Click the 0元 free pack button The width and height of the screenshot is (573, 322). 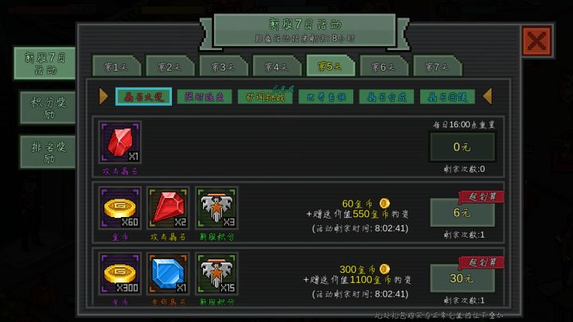pyautogui.click(x=462, y=147)
